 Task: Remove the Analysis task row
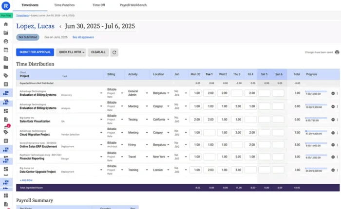pyautogui.click(x=333, y=106)
